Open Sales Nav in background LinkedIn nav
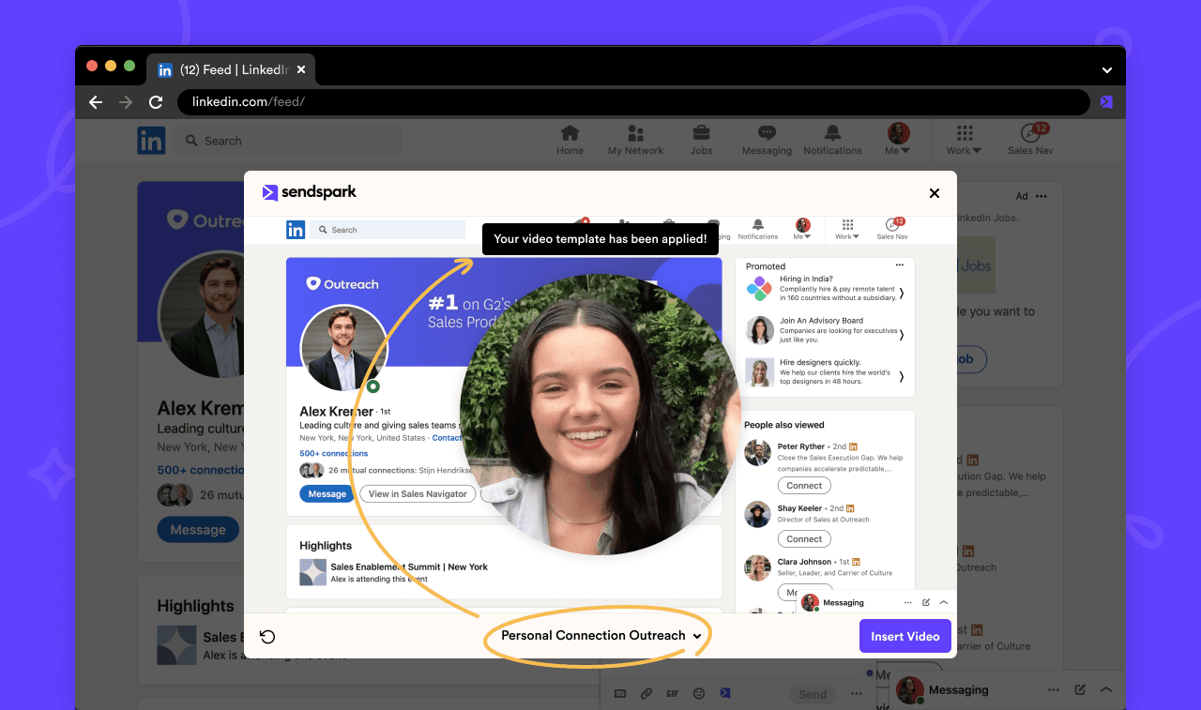This screenshot has height=710, width=1201. (1032, 140)
